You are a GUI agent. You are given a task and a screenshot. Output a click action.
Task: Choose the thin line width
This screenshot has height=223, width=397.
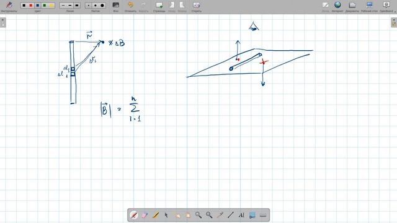(x=63, y=6)
